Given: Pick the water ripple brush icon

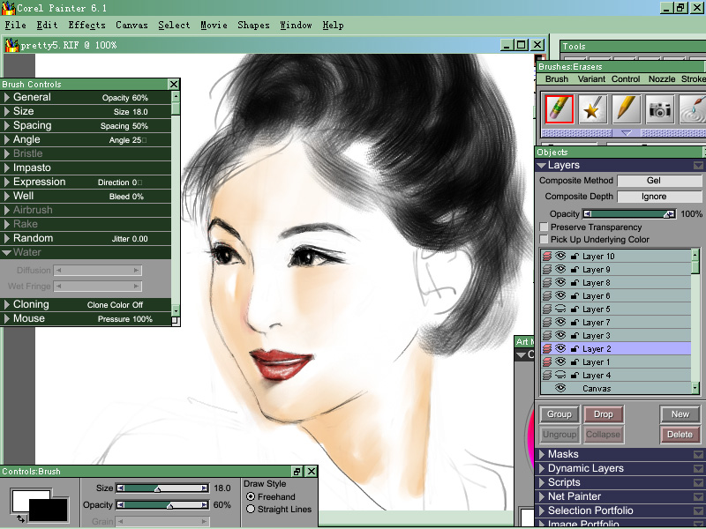Looking at the screenshot, I should [693, 108].
